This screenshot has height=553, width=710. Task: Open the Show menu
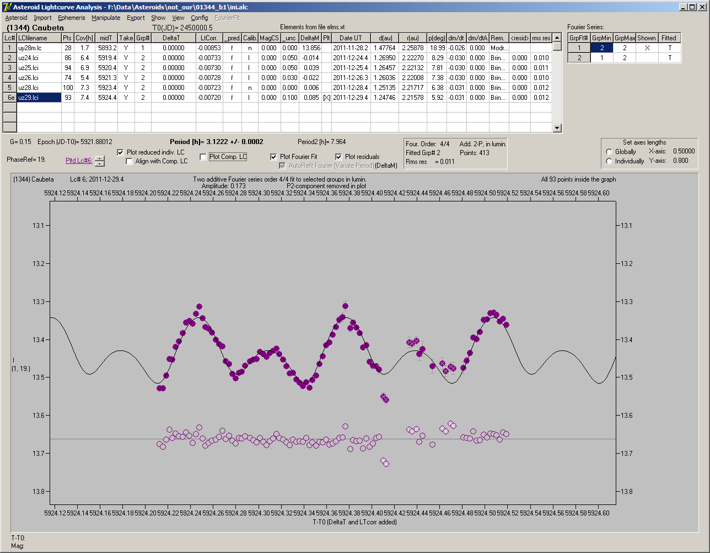click(158, 18)
